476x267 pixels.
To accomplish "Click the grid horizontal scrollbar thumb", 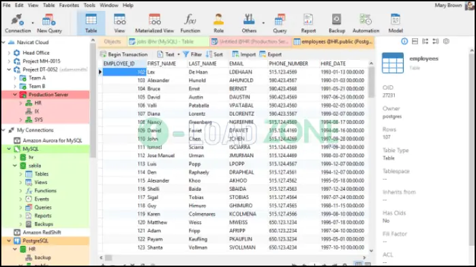I will (x=108, y=257).
